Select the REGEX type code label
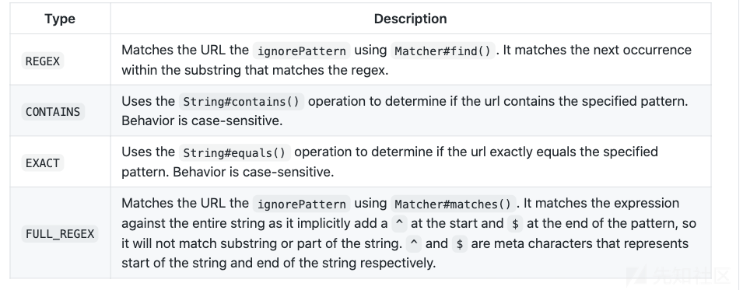Screen dimensions: 743x290 tap(43, 61)
